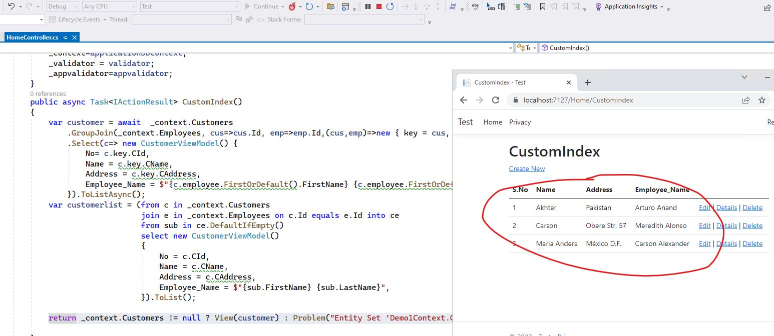This screenshot has height=336, width=774.
Task: Click the Undo arrow in toolbar
Action: (x=12, y=6)
